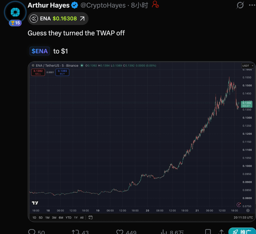
Task: Click the trophy 15 badge under avatar
Action: pos(15,23)
